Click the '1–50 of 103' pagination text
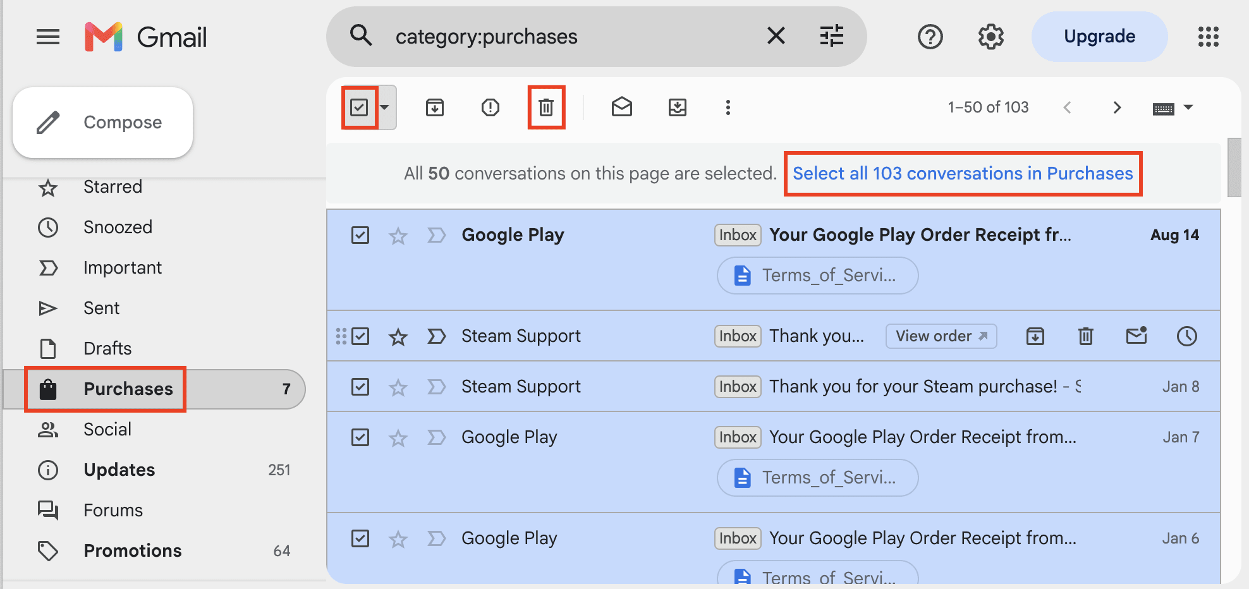1249x589 pixels. tap(988, 107)
